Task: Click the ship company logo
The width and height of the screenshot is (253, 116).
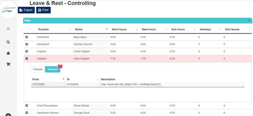Action: [x=8, y=9]
